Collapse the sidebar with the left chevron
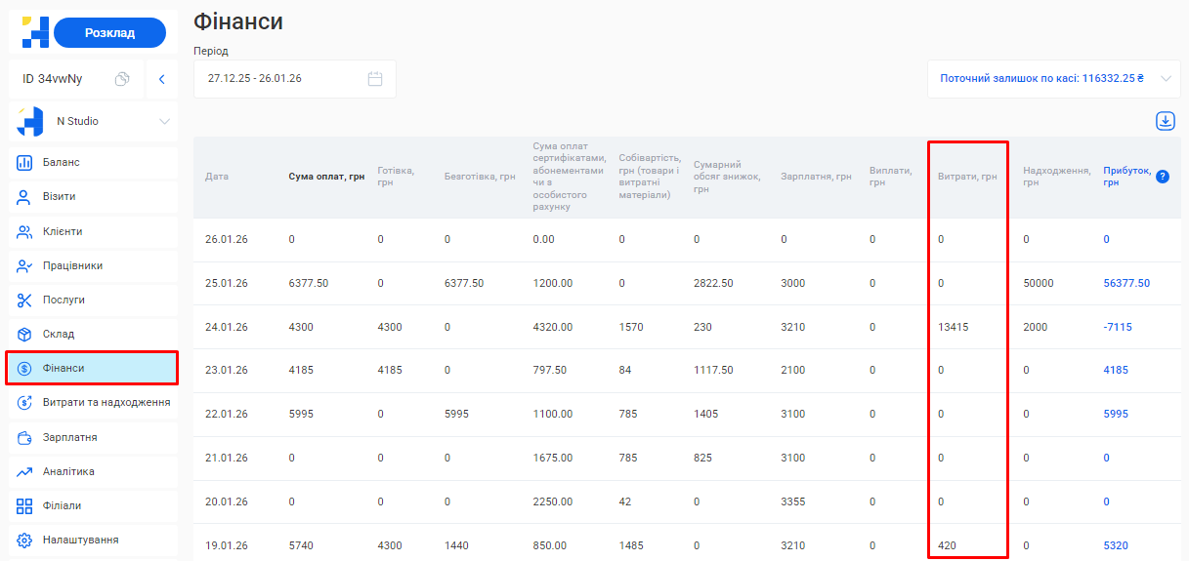 pos(162,79)
